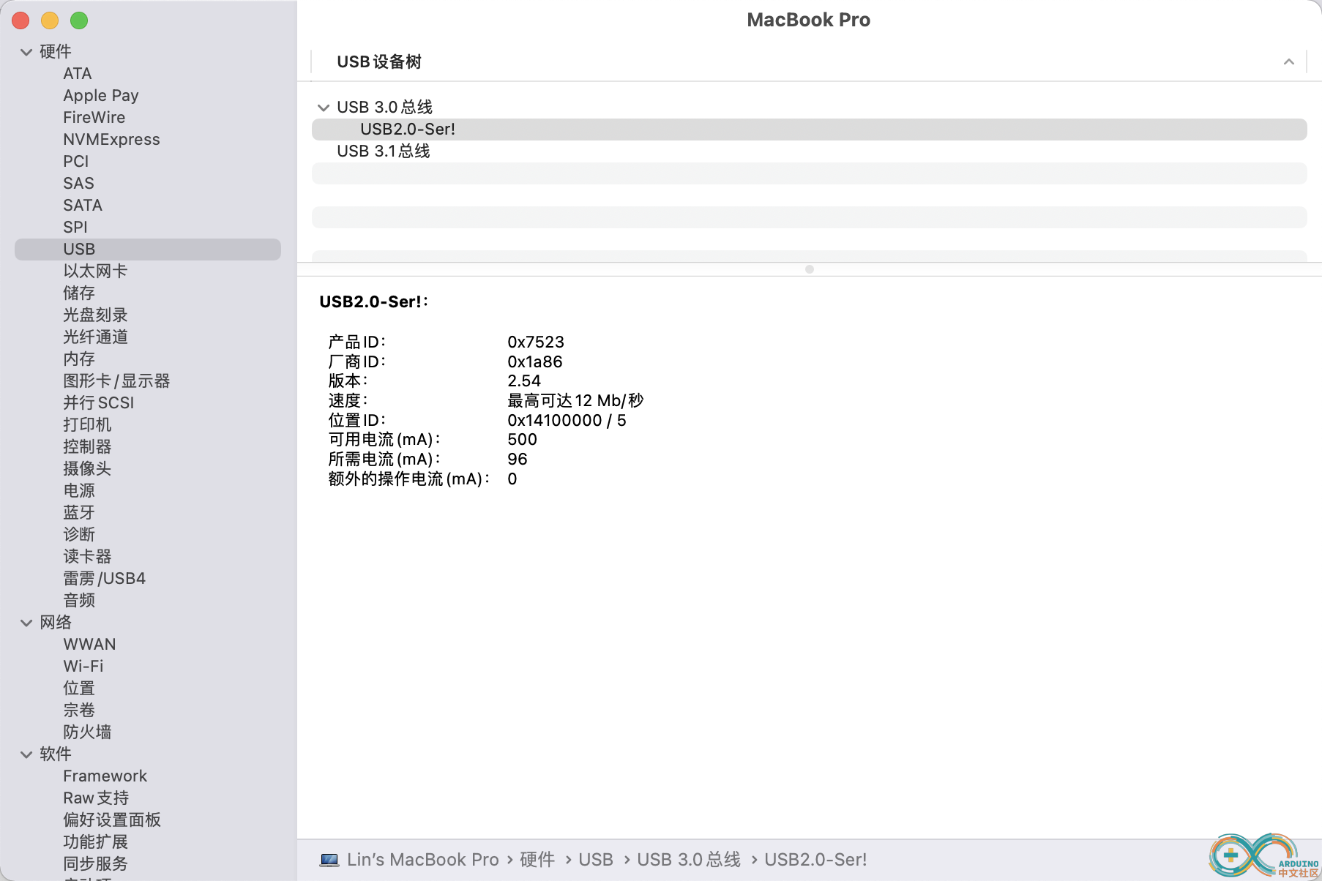Click the USB 设备树 column sort arrow
The width and height of the screenshot is (1322, 881).
coord(1289,62)
